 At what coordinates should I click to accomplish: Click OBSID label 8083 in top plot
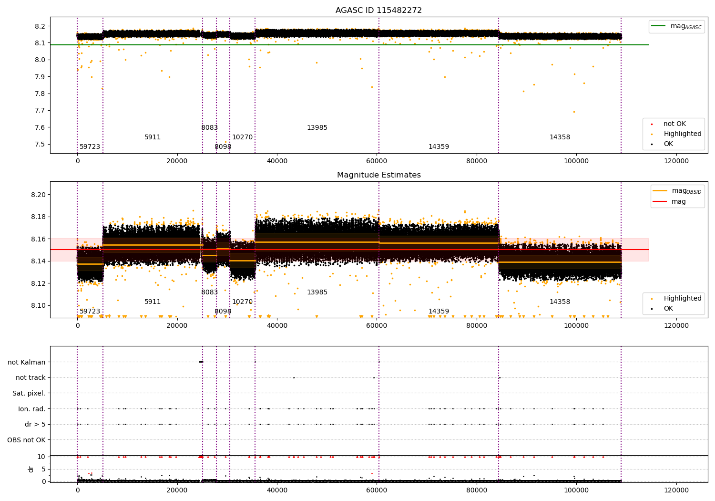point(209,128)
